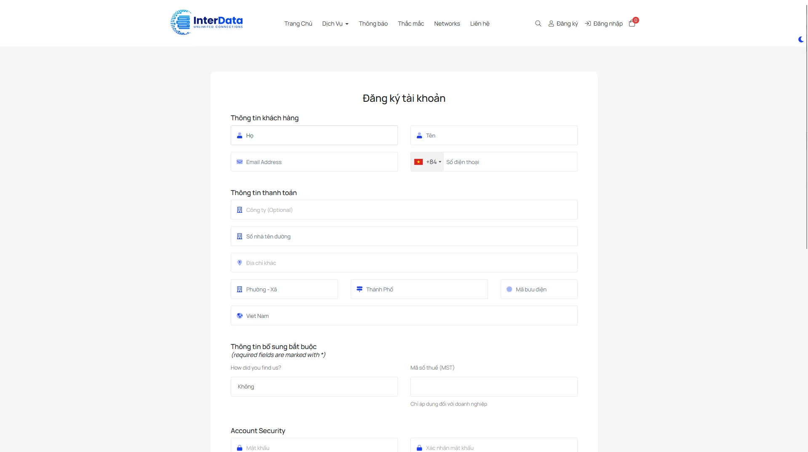
Task: Click the Email Address field
Action: (314, 162)
